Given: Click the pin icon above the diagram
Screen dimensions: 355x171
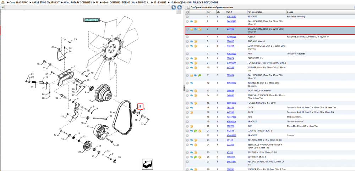Looking at the screenshot, I should coord(2,7).
